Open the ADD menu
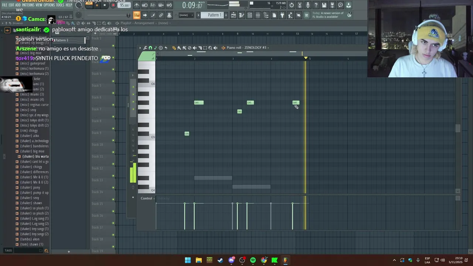Image resolution: width=473 pixels, height=266 pixels. (18, 5)
